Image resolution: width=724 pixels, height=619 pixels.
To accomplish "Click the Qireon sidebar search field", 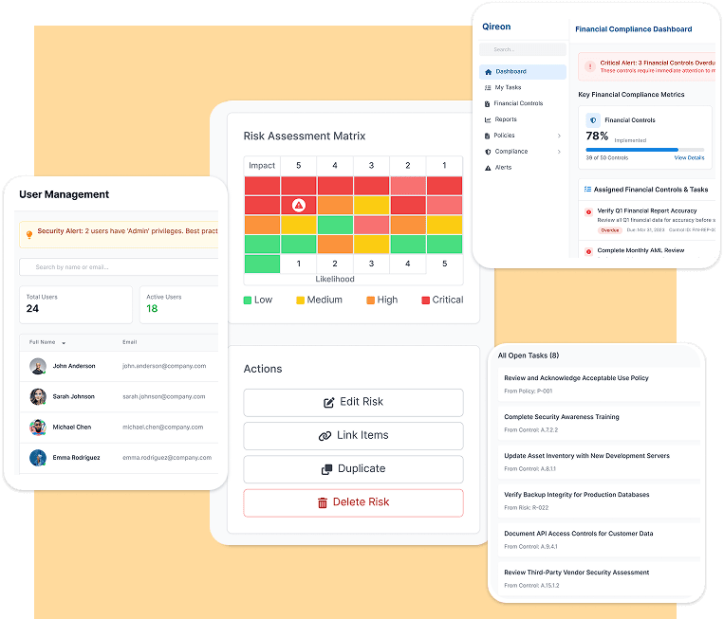I will (523, 49).
